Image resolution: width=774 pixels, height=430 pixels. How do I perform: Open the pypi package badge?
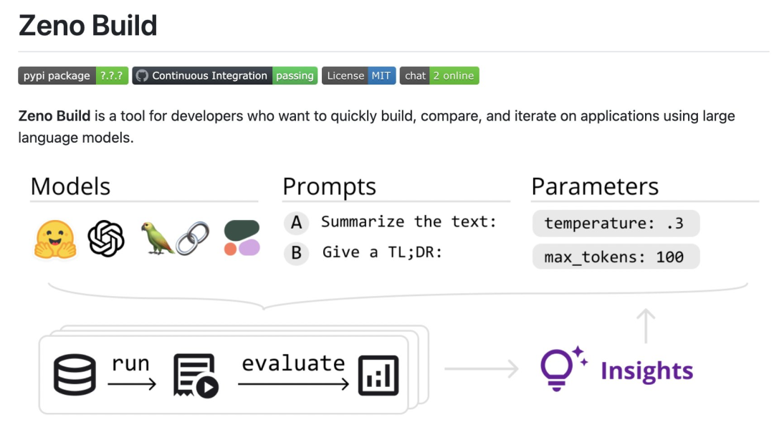coord(73,76)
